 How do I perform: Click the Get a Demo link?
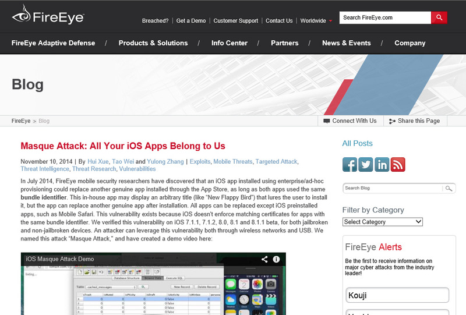coord(191,21)
